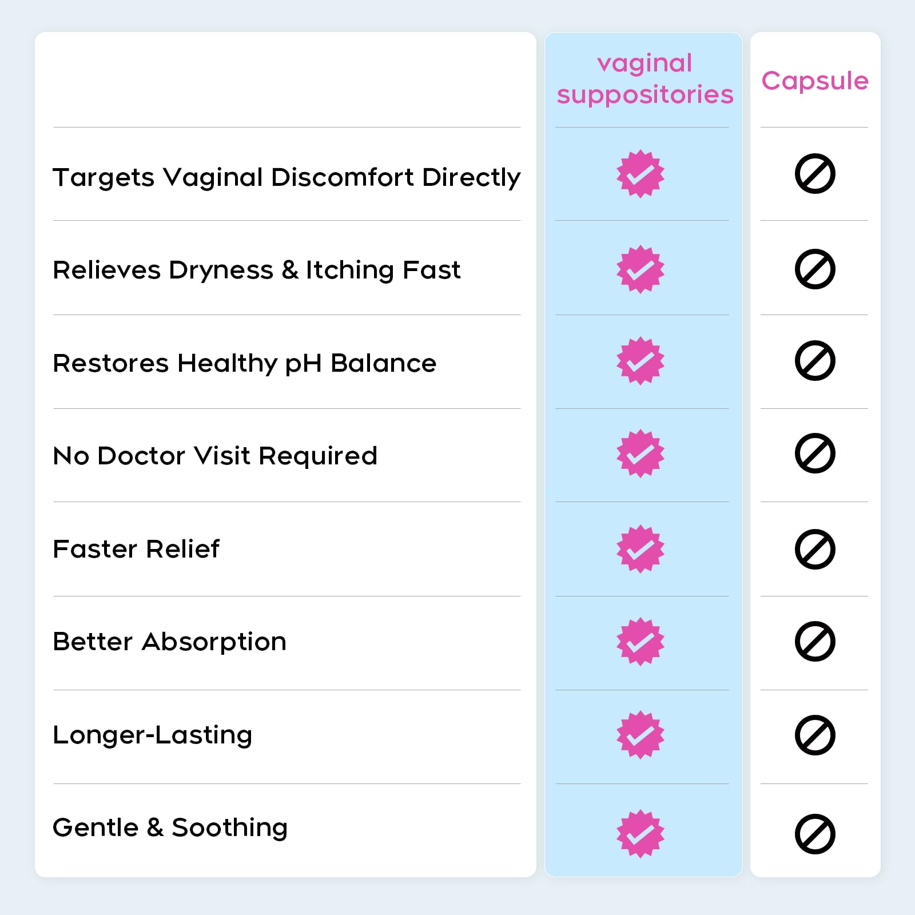The image size is (915, 915).
Task: Click the Restores Healthy pH Balance label
Action: (x=245, y=364)
